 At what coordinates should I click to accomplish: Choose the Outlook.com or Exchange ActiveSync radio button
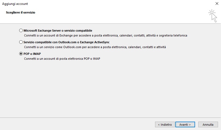(21, 42)
